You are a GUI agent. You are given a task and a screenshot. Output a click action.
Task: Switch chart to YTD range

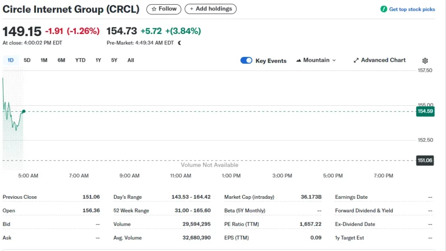(80, 60)
